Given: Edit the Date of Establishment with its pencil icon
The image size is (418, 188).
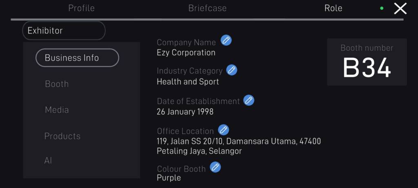Looking at the screenshot, I should click(x=249, y=100).
